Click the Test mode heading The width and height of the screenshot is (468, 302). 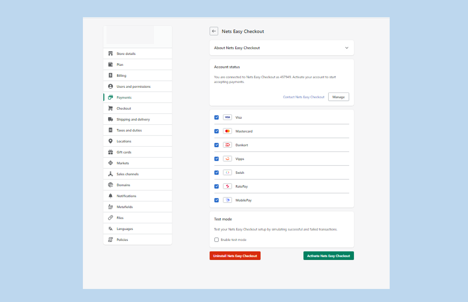pos(223,219)
